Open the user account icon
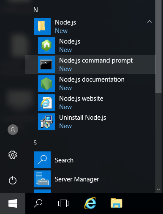Screen dimensions: 163x214 pos(13,129)
